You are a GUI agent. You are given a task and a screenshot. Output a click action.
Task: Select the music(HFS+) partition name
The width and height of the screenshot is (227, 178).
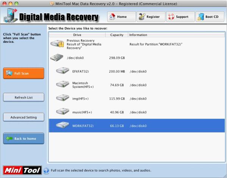82,112
